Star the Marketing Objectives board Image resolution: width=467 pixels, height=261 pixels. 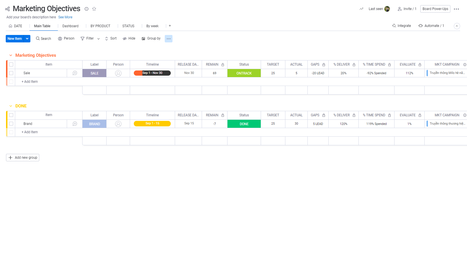(94, 9)
